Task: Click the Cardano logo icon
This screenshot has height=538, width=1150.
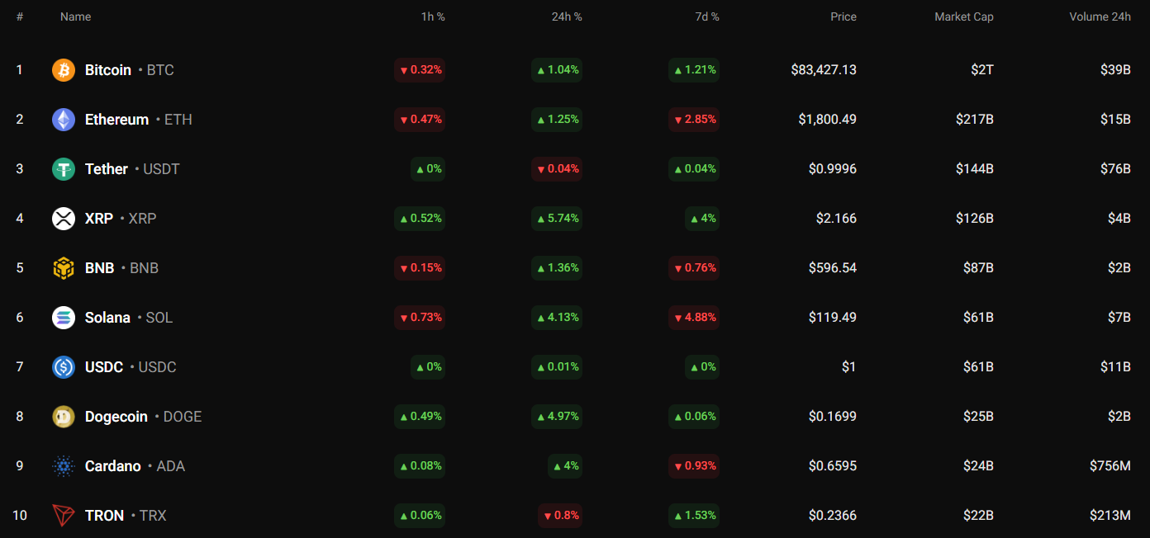Action: (64, 466)
